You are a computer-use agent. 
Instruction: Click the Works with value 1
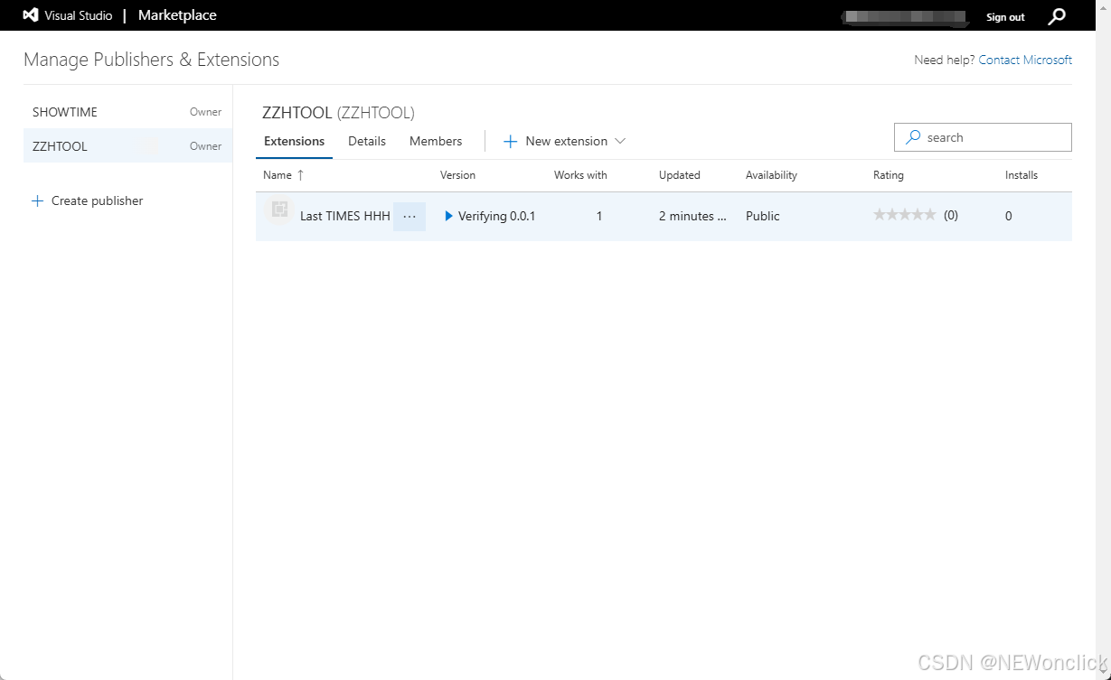(599, 216)
